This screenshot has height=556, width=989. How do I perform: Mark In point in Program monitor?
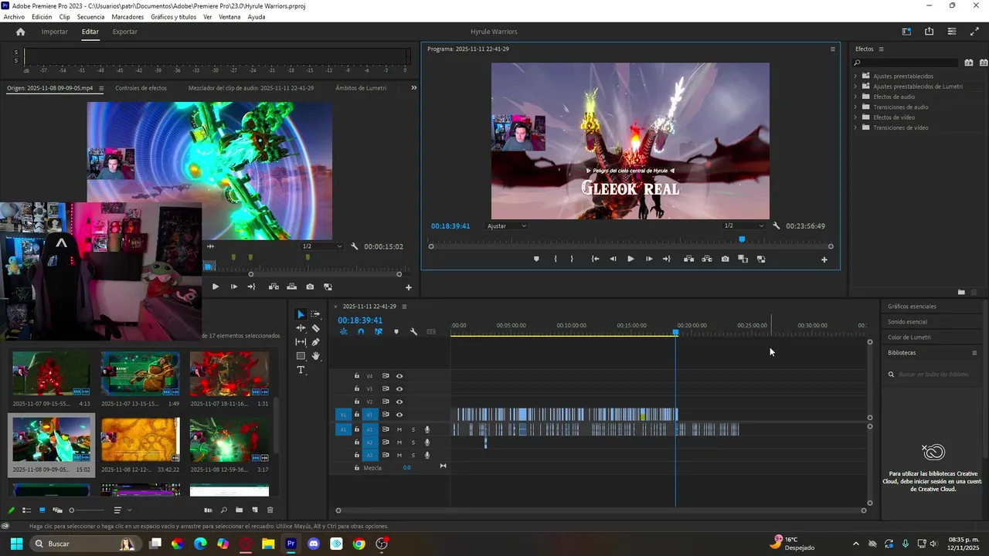point(556,259)
